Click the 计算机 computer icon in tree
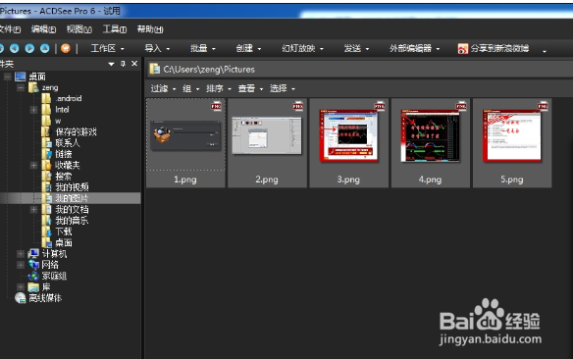 click(x=33, y=253)
